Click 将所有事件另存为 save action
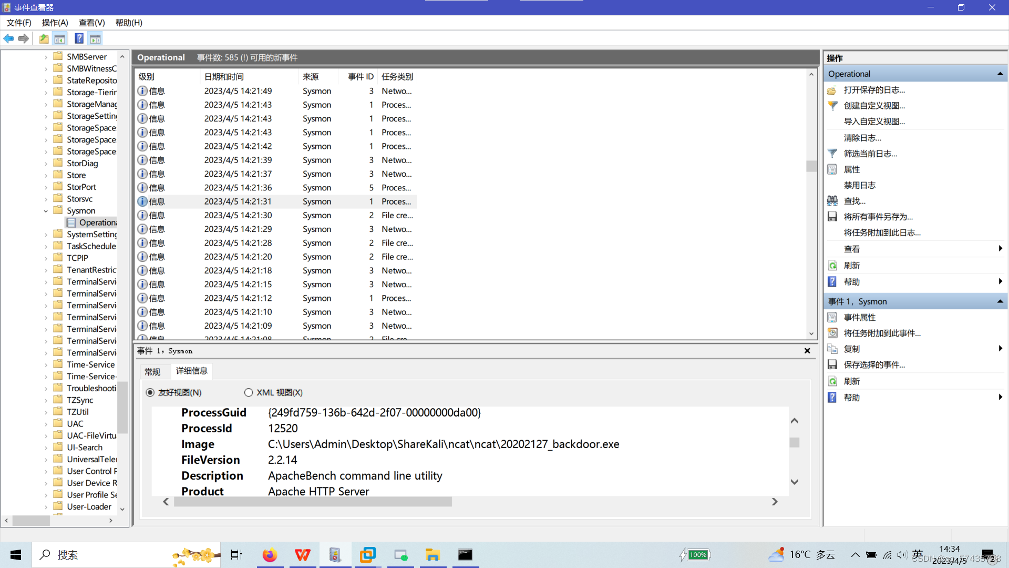 click(x=878, y=217)
